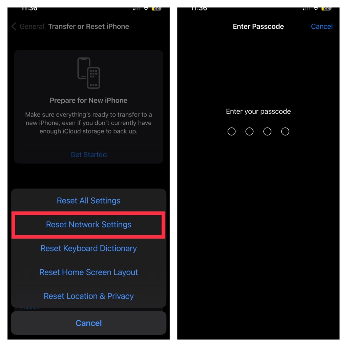347x347 pixels.
Task: Select Reset Location & Privacy
Action: tap(88, 296)
